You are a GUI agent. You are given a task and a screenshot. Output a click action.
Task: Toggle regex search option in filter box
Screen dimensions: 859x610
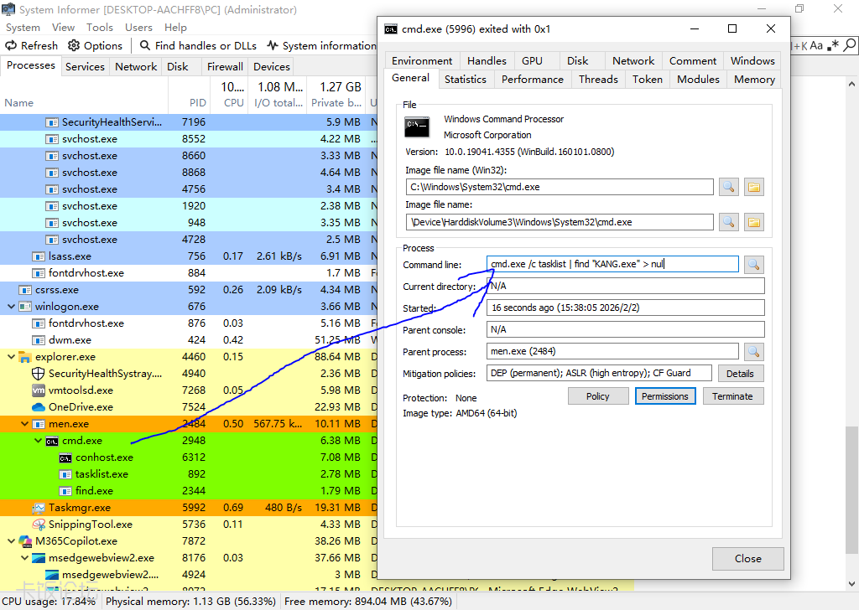click(833, 45)
